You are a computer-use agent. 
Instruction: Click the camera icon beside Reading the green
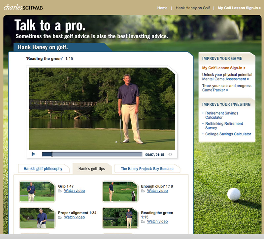[x=143, y=222]
